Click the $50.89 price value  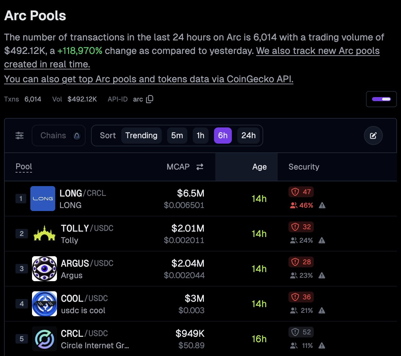coord(191,346)
